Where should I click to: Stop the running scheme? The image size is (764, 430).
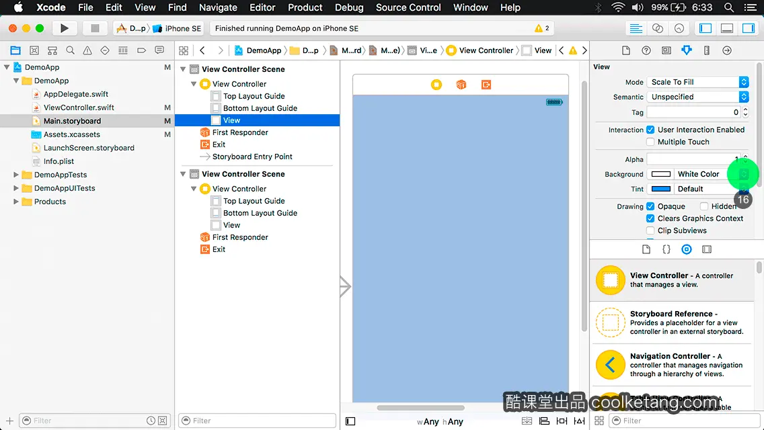(x=95, y=28)
